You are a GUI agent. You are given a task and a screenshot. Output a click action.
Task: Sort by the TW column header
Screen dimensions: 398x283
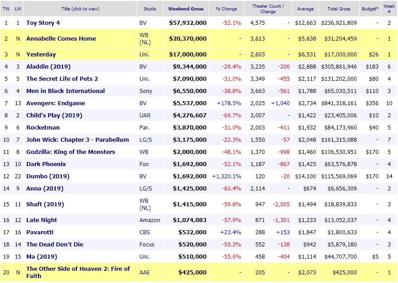point(6,9)
